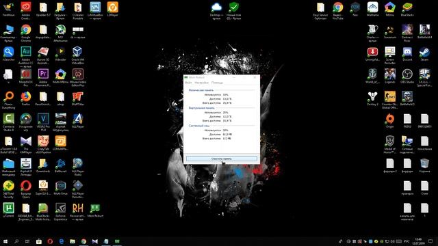
Task: Select the CCleaner Portable desktop icon
Action: 77,11
